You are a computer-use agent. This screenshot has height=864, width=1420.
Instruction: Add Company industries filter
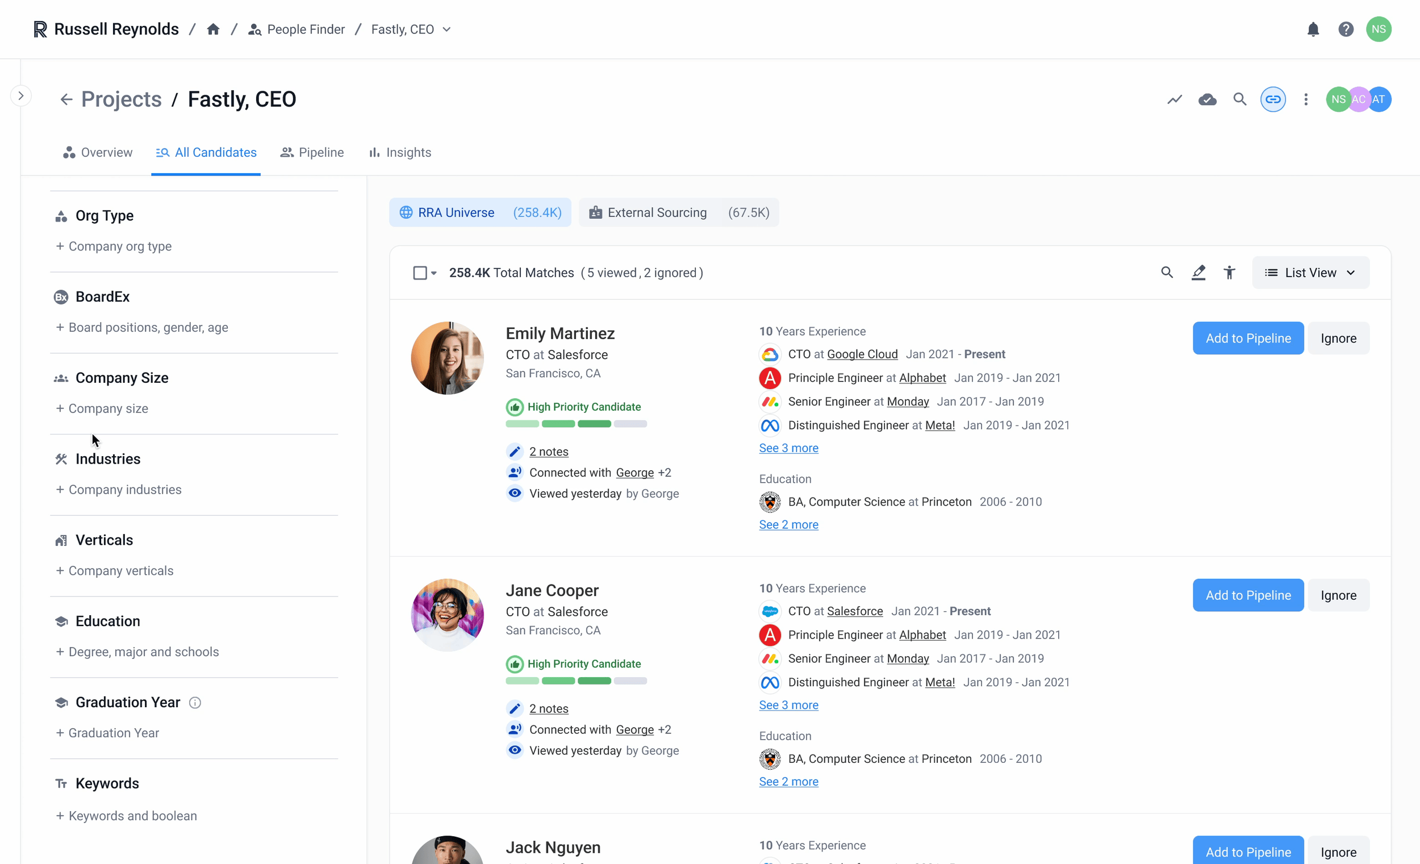point(119,489)
